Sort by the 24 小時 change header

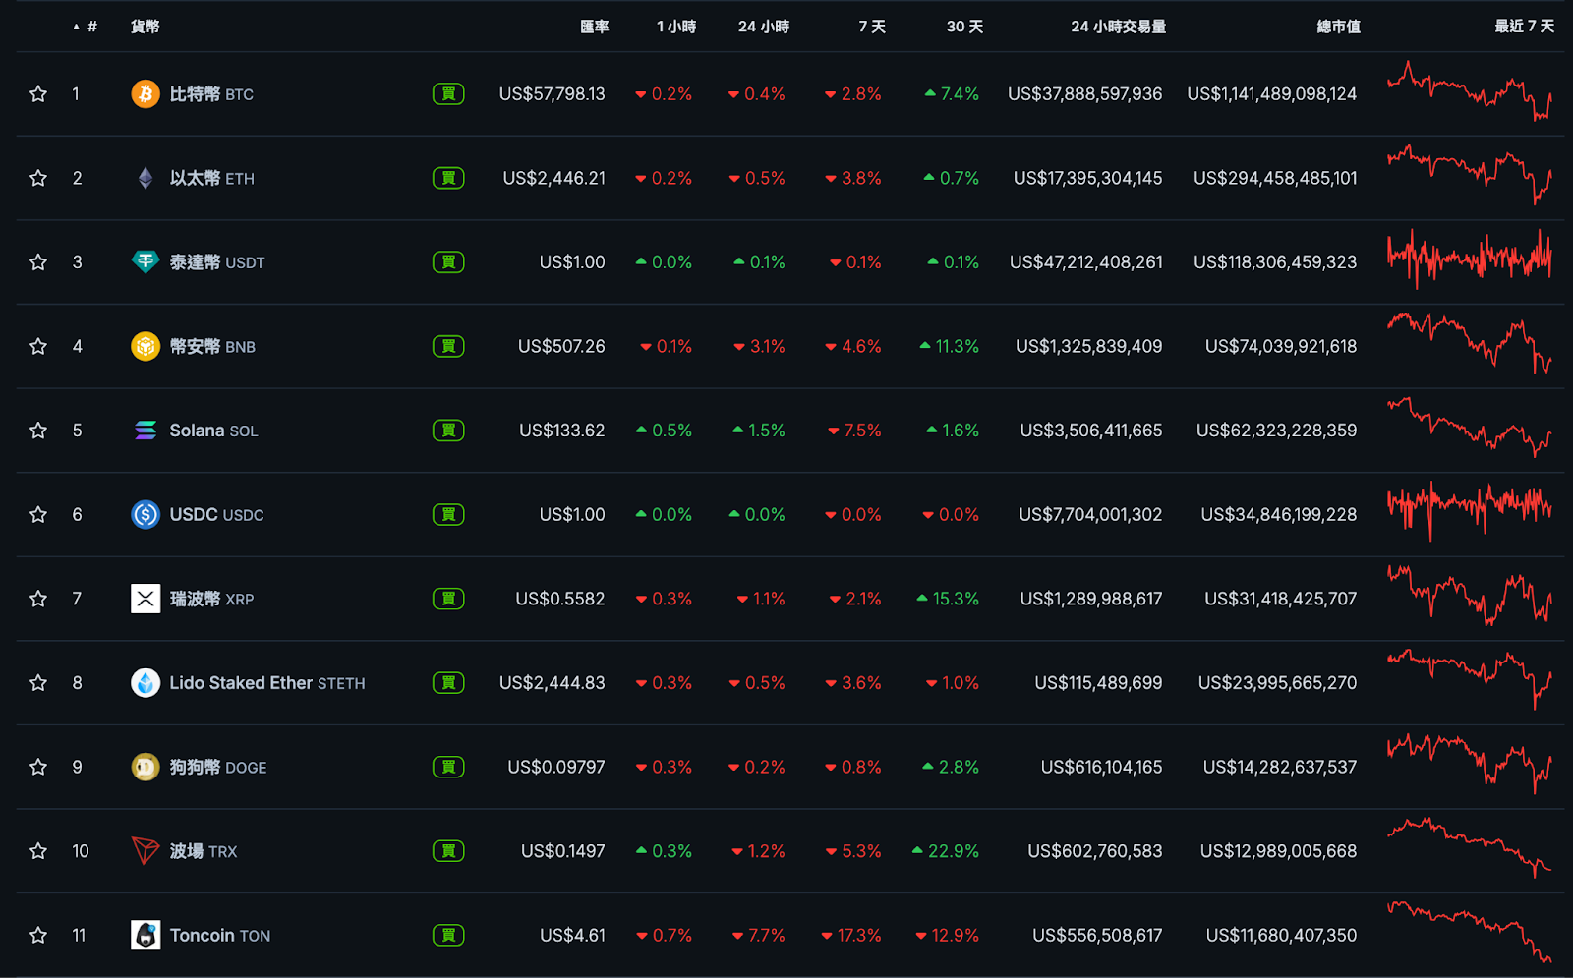[x=764, y=27]
